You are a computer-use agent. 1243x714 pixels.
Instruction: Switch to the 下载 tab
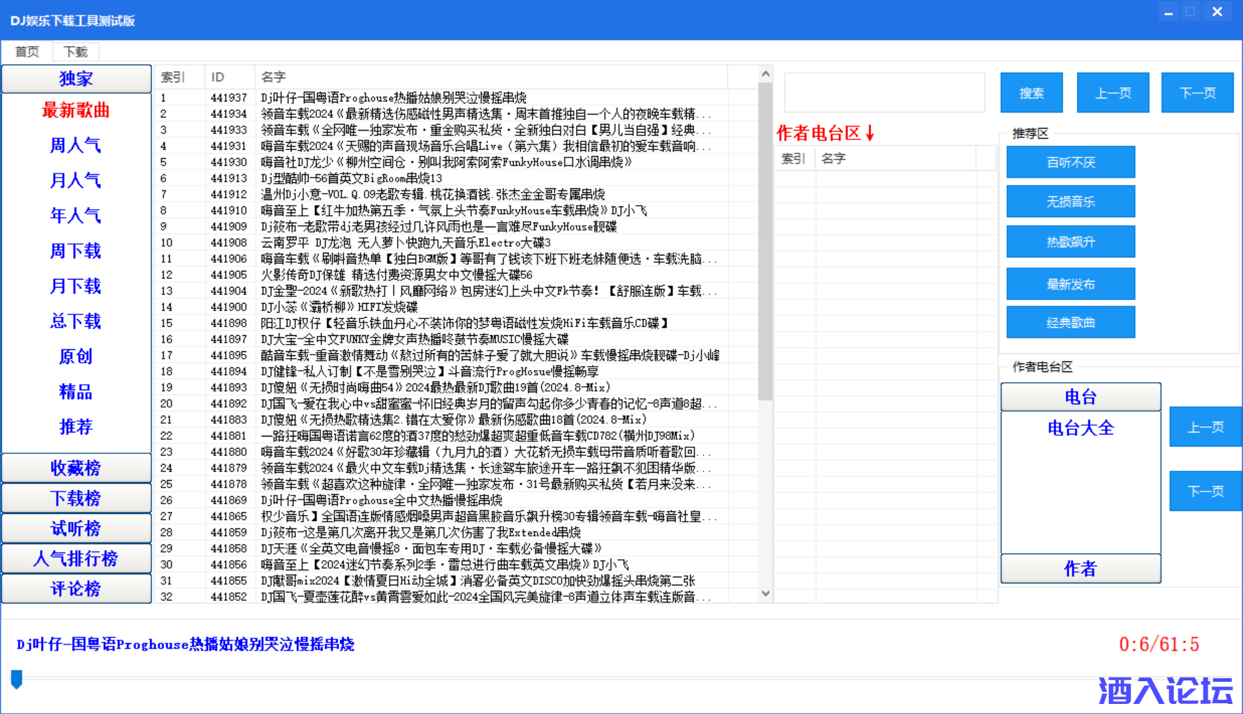point(75,52)
